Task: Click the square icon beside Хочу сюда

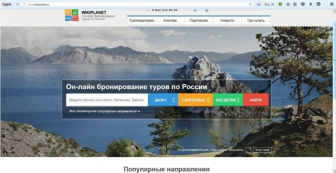Action: [x=248, y=150]
